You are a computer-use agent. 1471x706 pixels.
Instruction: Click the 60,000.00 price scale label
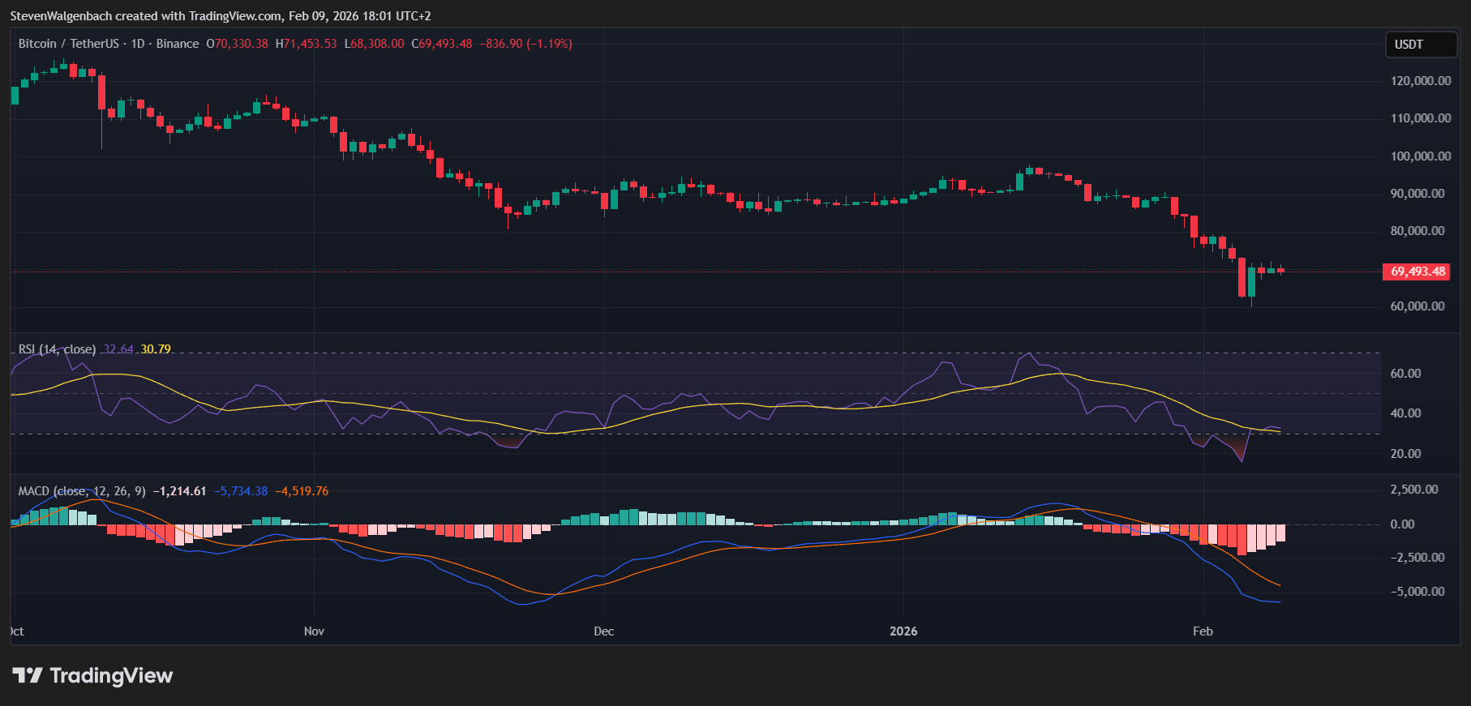(x=1417, y=306)
